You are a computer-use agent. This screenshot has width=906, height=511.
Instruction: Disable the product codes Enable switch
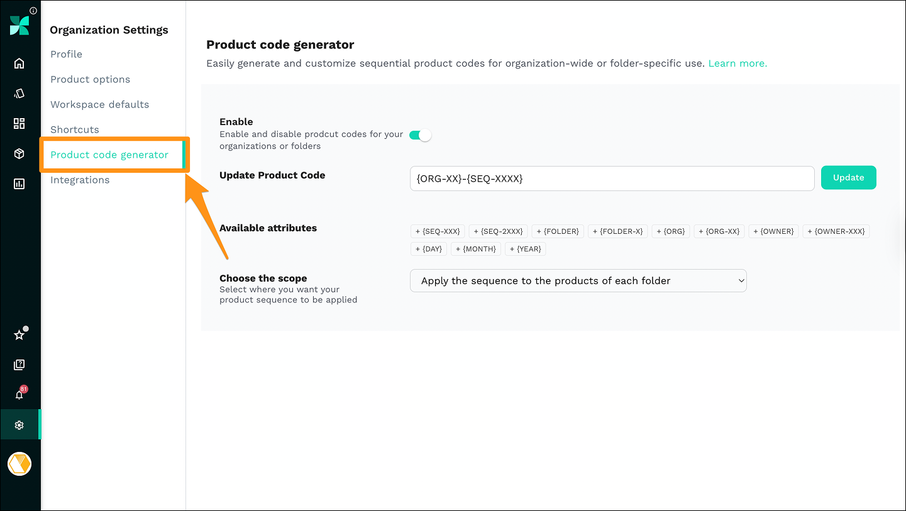coord(419,135)
